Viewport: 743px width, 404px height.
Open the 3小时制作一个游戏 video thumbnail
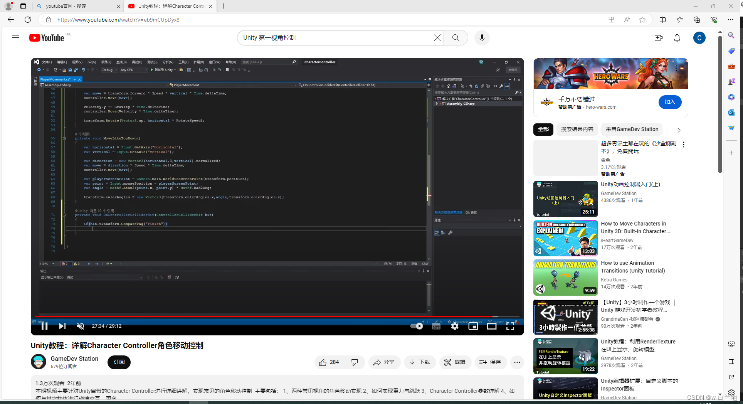[x=565, y=317]
